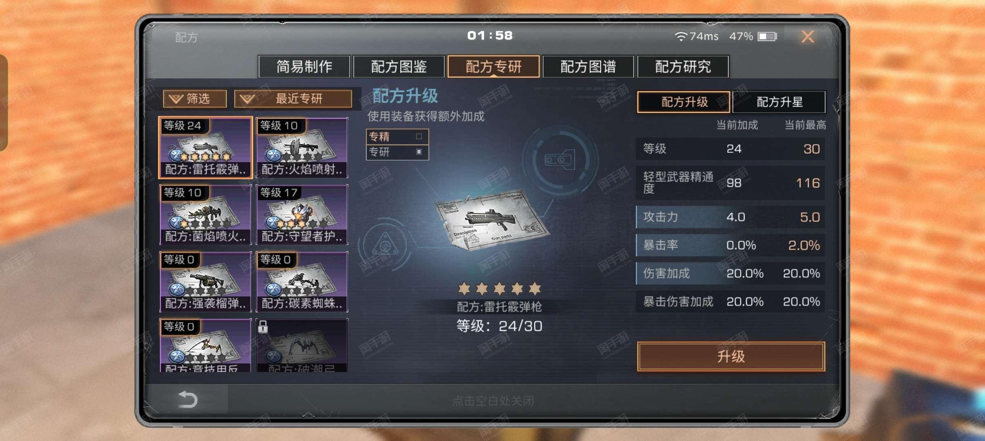This screenshot has width=985, height=441.
Task: Open the 最近专研 sort dropdown
Action: pos(293,99)
